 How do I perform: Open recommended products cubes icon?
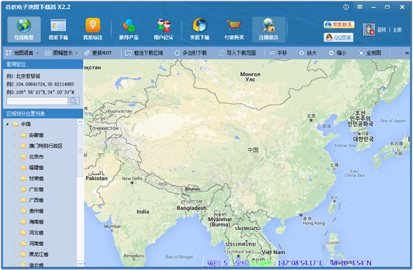click(x=129, y=25)
